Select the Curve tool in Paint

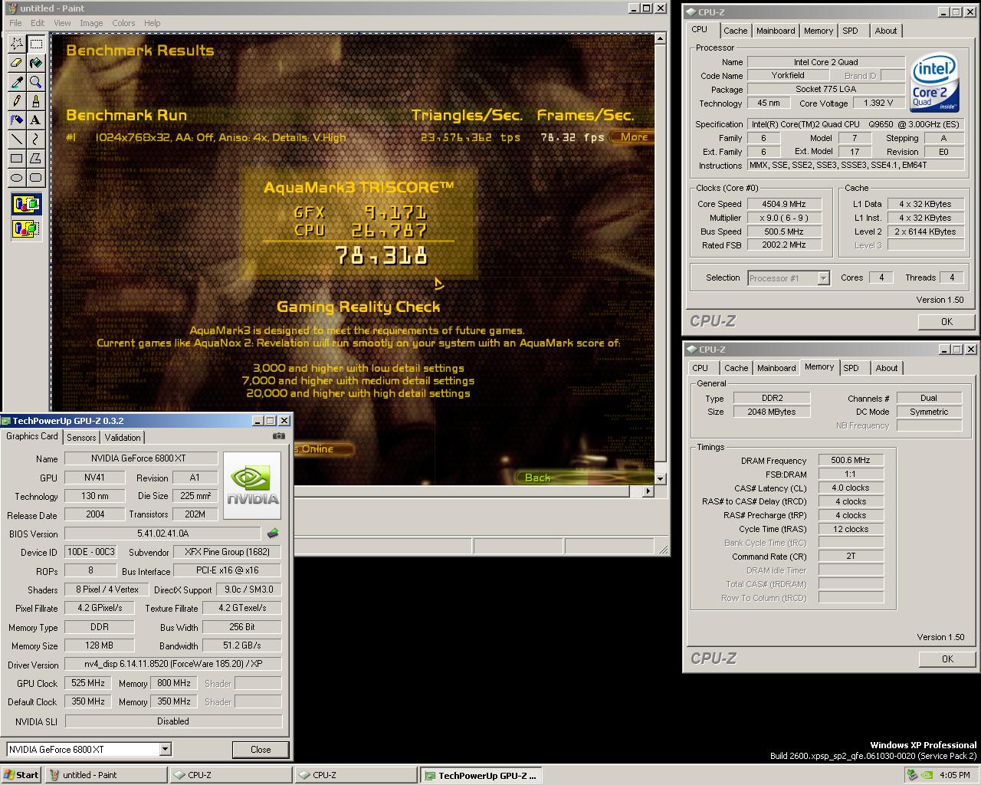pyautogui.click(x=35, y=140)
